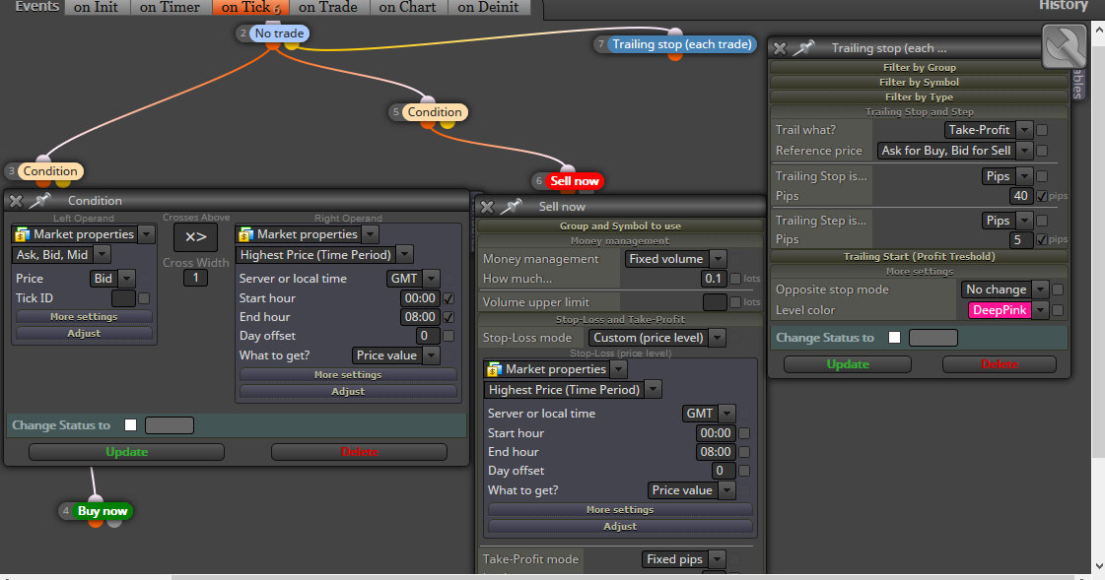The image size is (1105, 580).
Task: Switch to on Timer tab
Action: (170, 7)
